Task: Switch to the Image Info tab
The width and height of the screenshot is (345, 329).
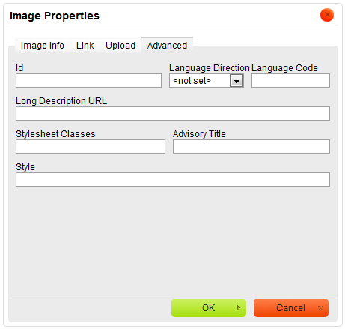Action: pos(43,46)
